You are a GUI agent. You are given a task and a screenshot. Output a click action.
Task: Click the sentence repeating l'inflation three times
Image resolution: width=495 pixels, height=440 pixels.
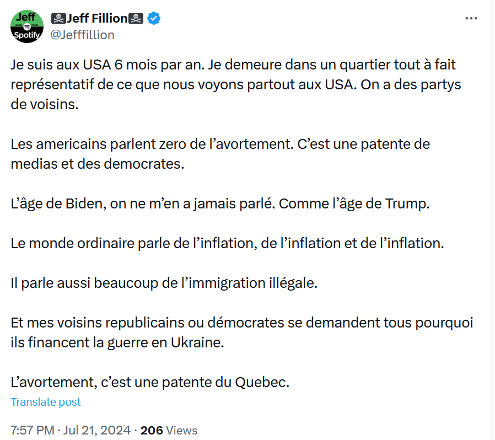pos(227,243)
